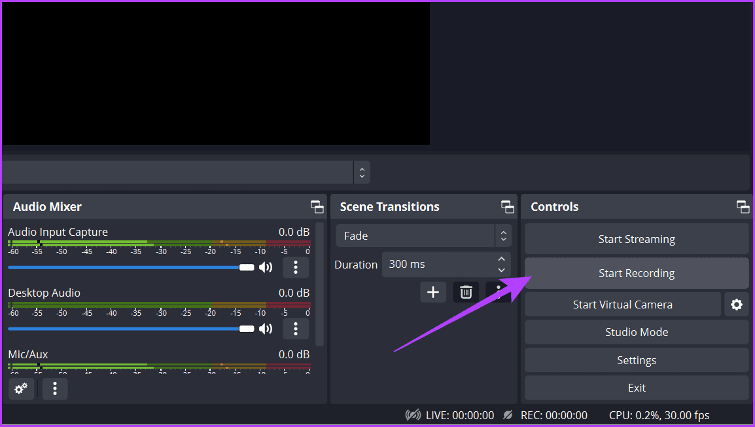This screenshot has width=755, height=427.
Task: Open the Fade transition dropdown
Action: click(423, 236)
